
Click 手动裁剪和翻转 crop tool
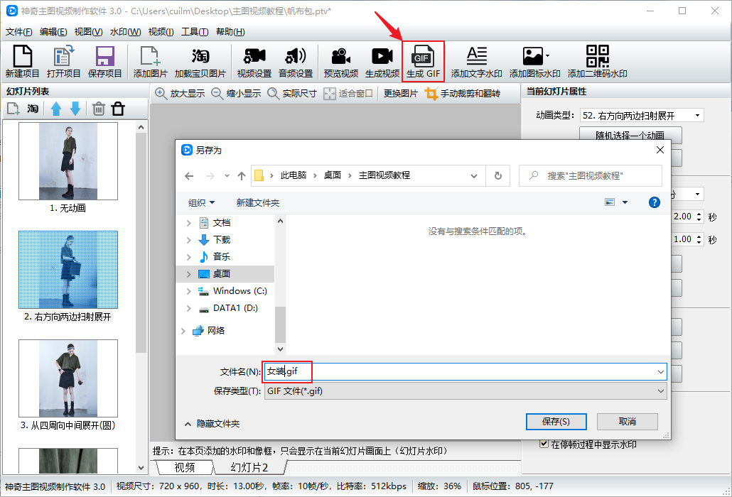point(462,93)
